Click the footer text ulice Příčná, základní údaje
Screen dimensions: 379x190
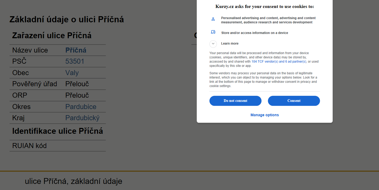tap(74, 181)
